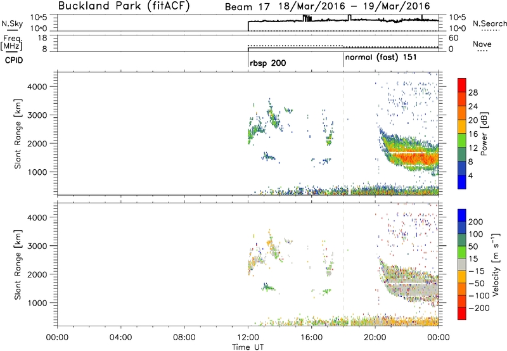Click the "08:00" time axis label
Screen dimensions: 507x351
click(x=184, y=338)
